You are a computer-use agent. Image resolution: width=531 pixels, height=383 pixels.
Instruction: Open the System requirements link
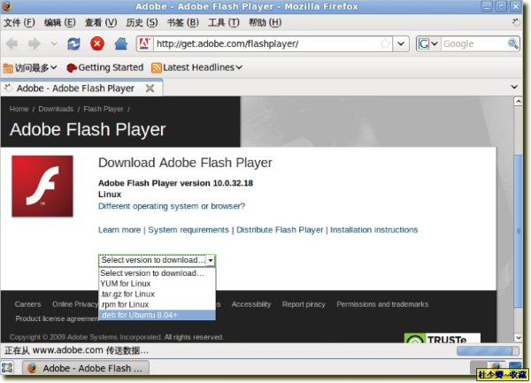click(189, 230)
